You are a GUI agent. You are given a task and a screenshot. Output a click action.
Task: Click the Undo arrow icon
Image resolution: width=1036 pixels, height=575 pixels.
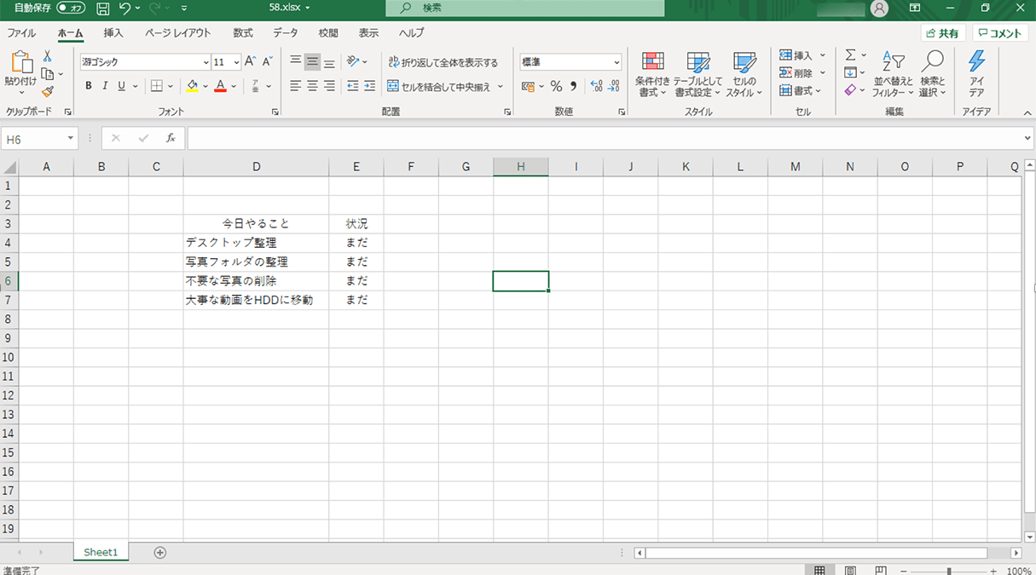(x=124, y=9)
